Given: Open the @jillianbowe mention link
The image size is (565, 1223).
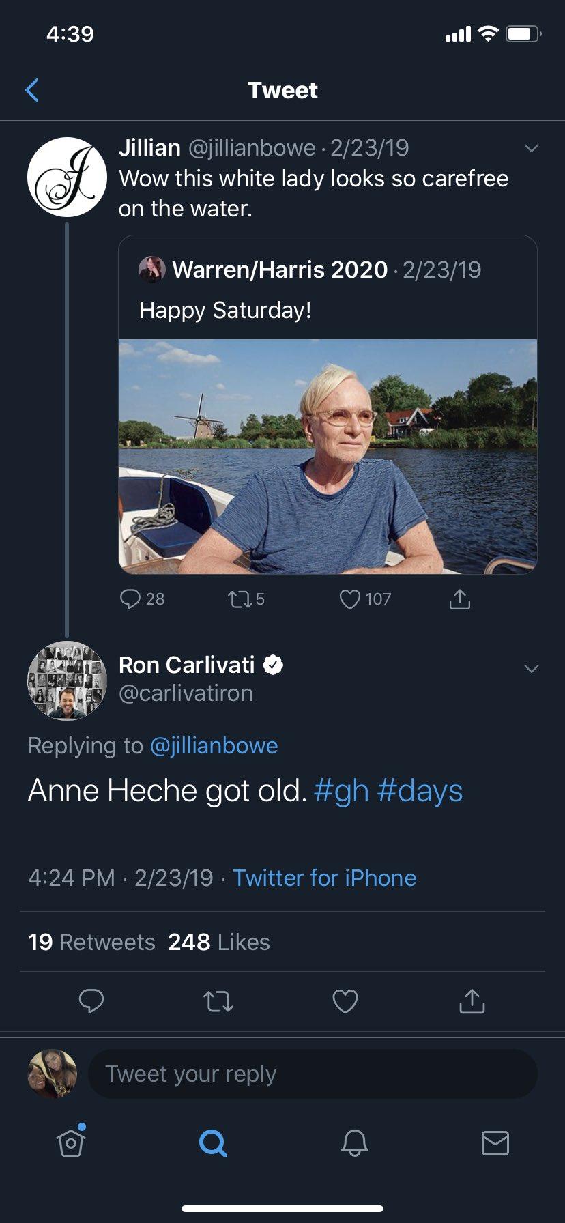Looking at the screenshot, I should point(214,745).
